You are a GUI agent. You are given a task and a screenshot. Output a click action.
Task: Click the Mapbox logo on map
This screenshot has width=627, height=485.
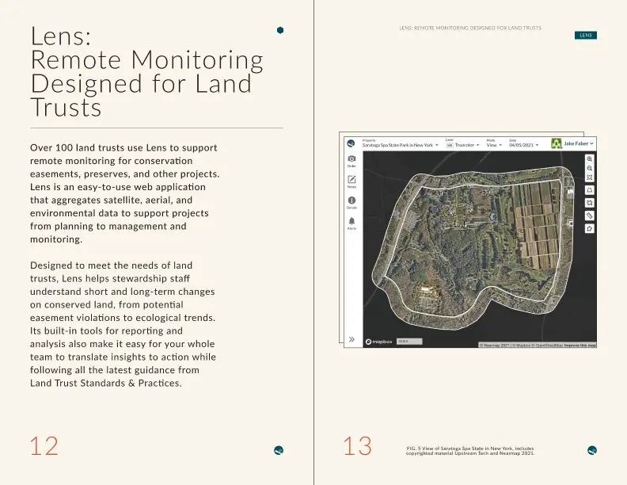click(378, 342)
